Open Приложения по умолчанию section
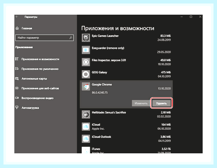Screen dimensions: 217x168 (40, 69)
